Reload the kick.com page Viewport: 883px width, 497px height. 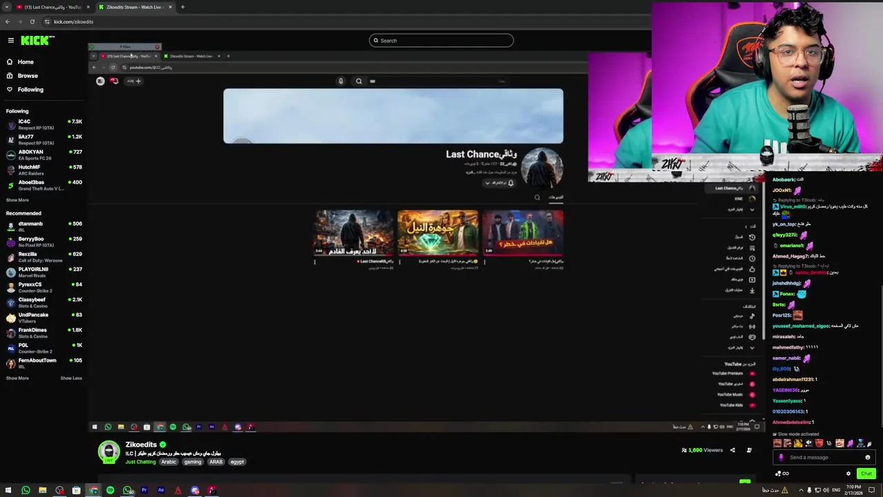[x=32, y=21]
